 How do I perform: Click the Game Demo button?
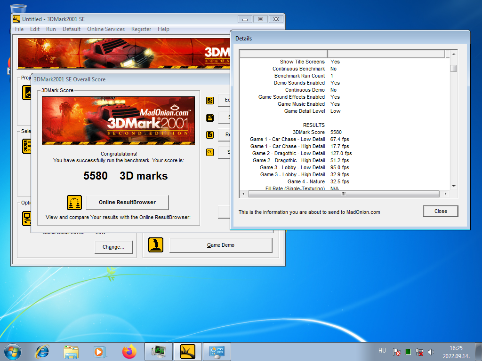(221, 245)
